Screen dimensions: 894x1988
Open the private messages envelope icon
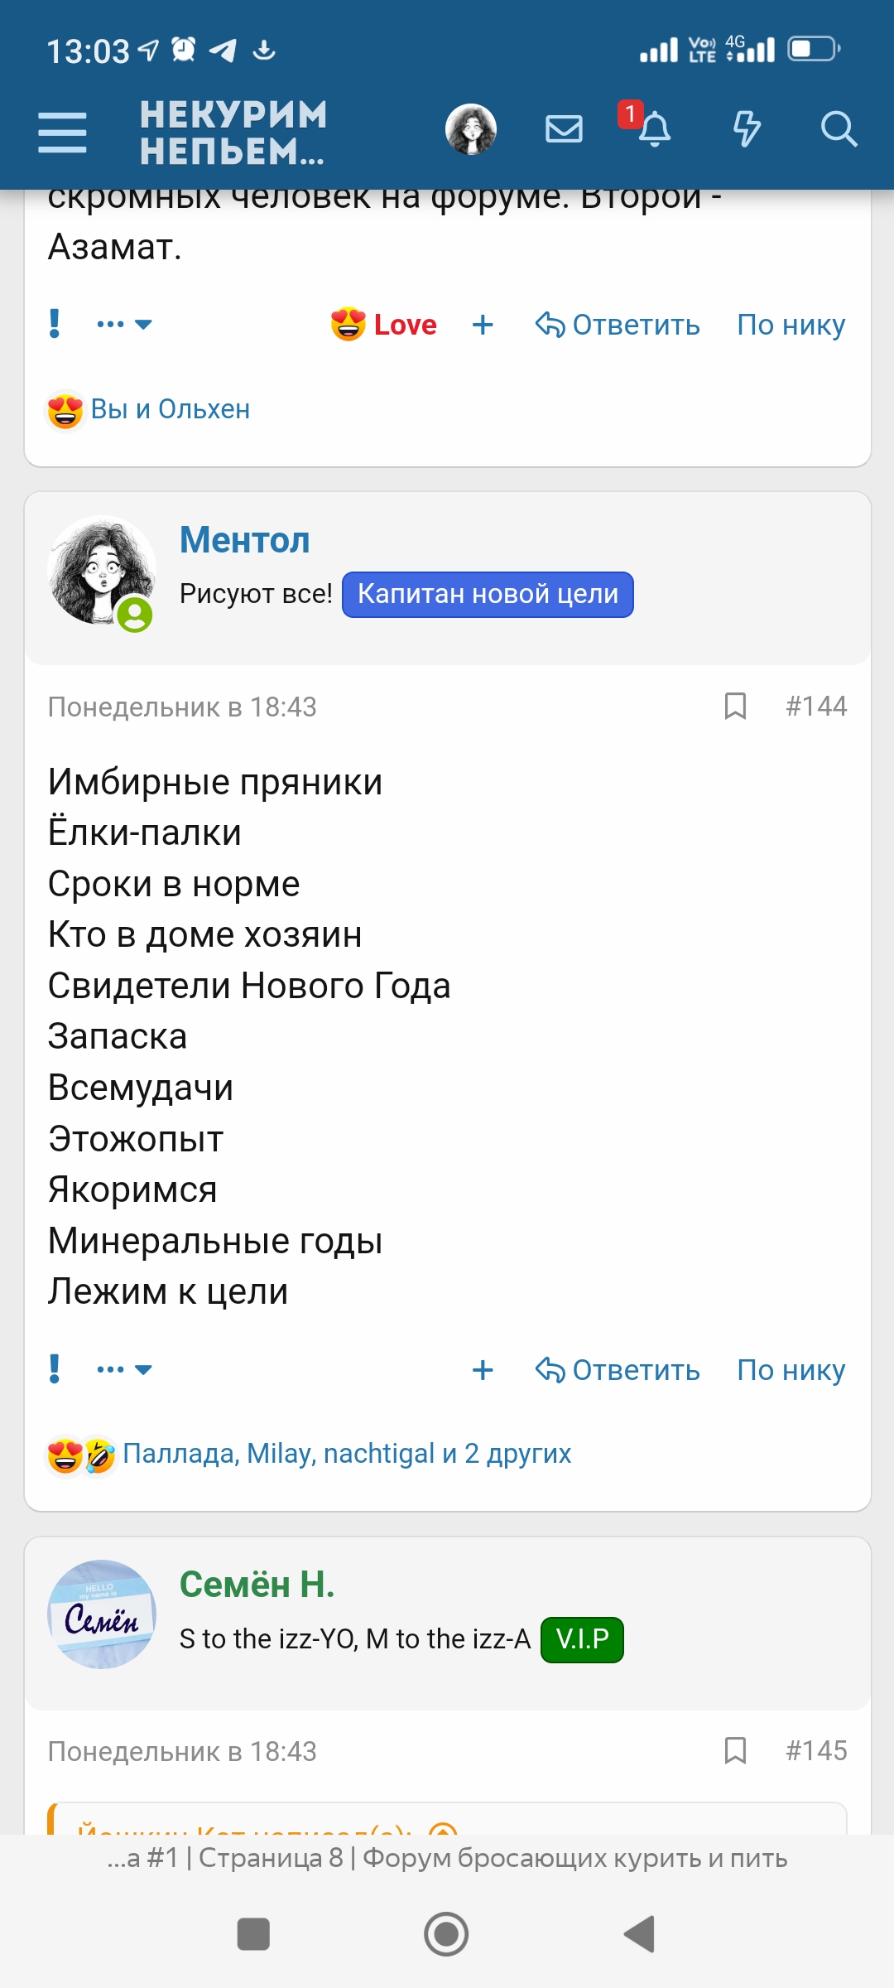[564, 129]
